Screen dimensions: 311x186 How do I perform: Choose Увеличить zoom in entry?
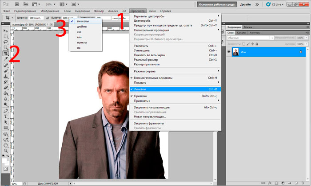[x=175, y=46]
